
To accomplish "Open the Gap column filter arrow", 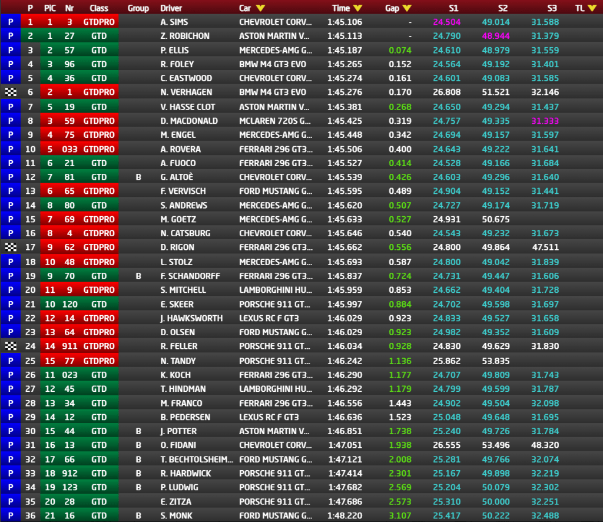I will pos(407,8).
